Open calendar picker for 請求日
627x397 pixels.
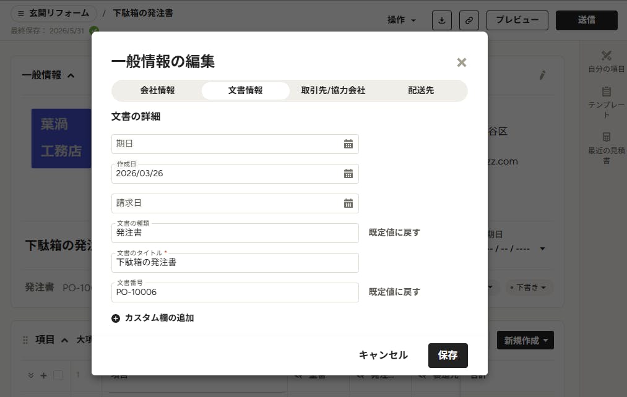tap(348, 203)
